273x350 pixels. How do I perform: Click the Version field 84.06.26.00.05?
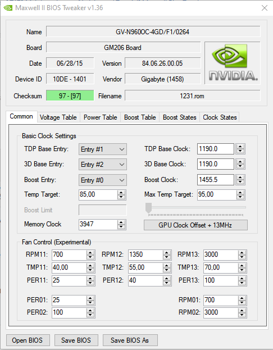pyautogui.click(x=163, y=63)
